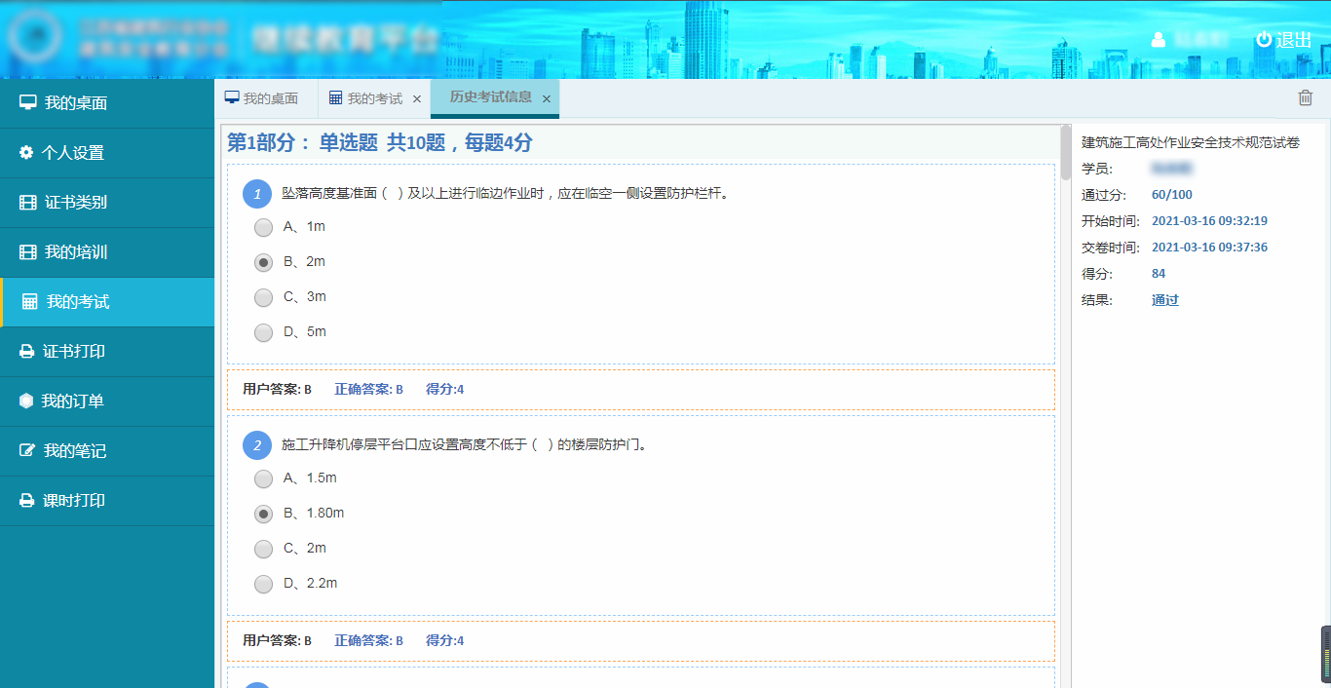The height and width of the screenshot is (688, 1331).
Task: Click the user profile icon in header
Action: 1158,40
